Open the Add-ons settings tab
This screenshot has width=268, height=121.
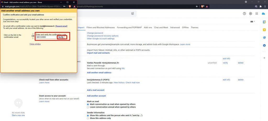[148, 27]
